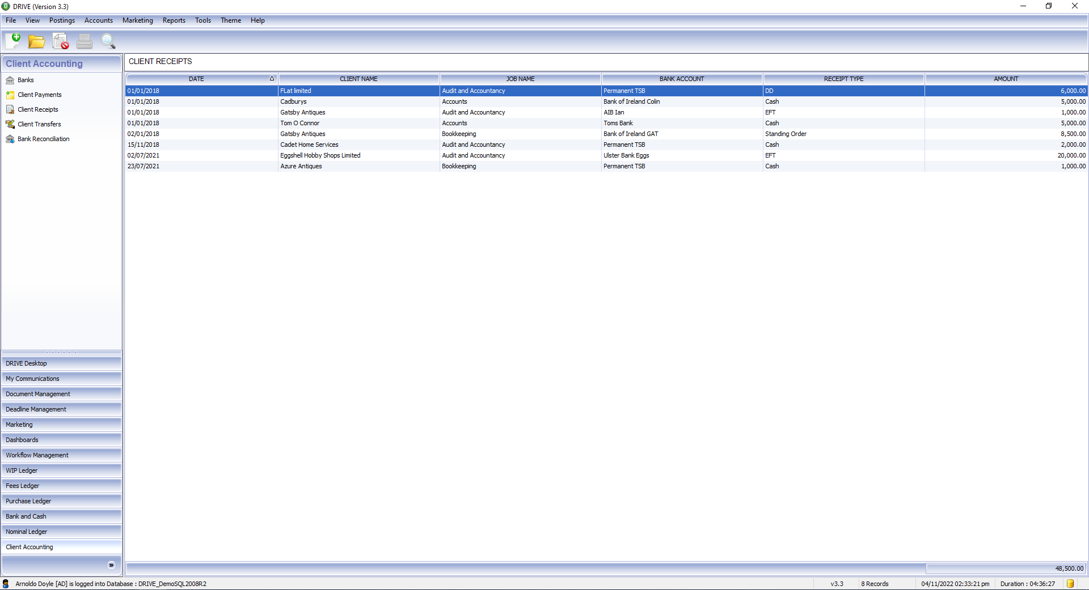Open record using the folder toolbar icon
Screen dimensions: 1089x590
pyautogui.click(x=37, y=41)
